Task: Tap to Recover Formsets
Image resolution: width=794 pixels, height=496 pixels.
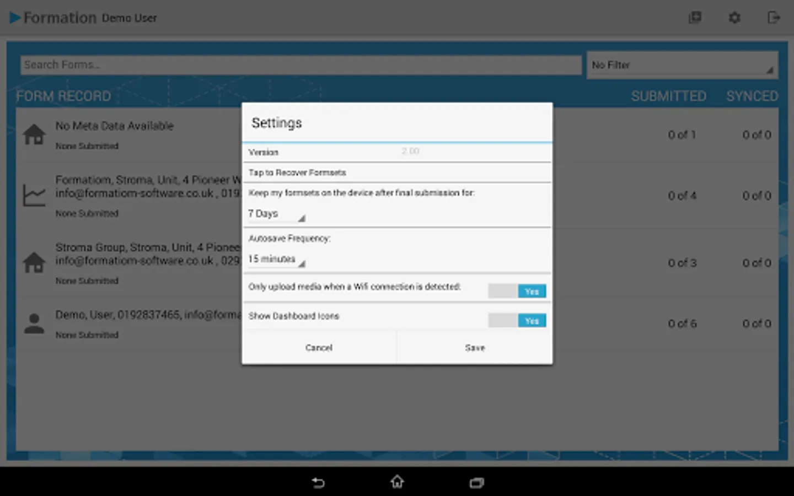Action: point(397,172)
